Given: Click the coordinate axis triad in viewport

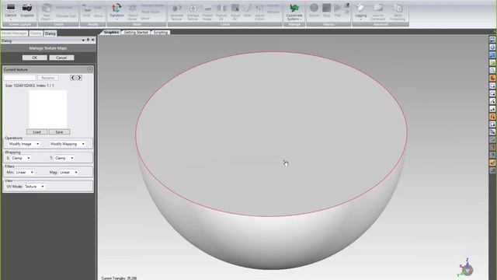Looking at the screenshot, I should tap(466, 268).
